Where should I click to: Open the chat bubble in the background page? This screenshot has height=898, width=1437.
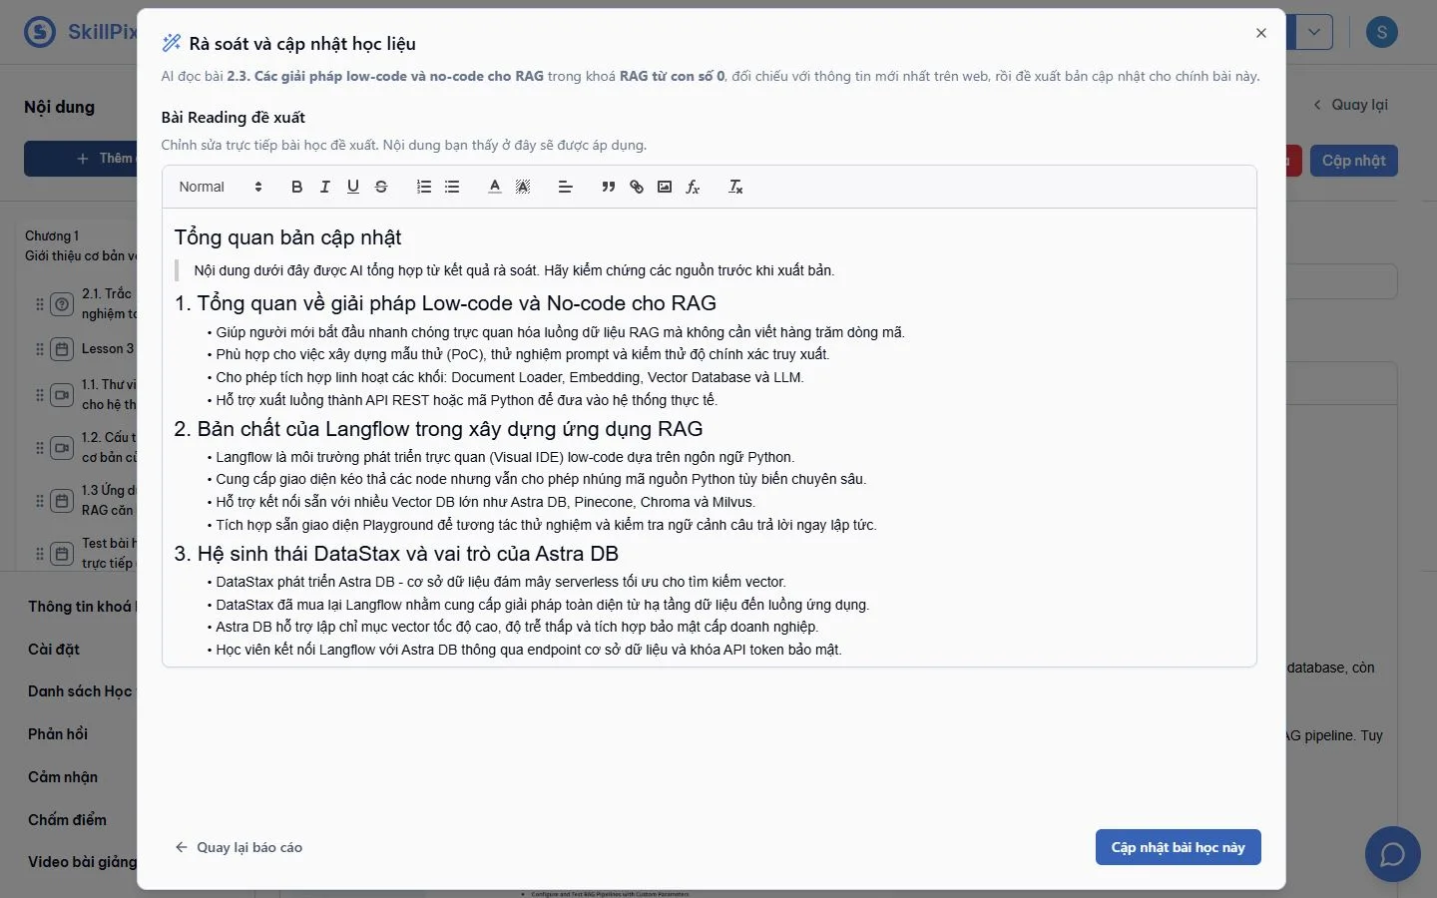tap(1392, 854)
